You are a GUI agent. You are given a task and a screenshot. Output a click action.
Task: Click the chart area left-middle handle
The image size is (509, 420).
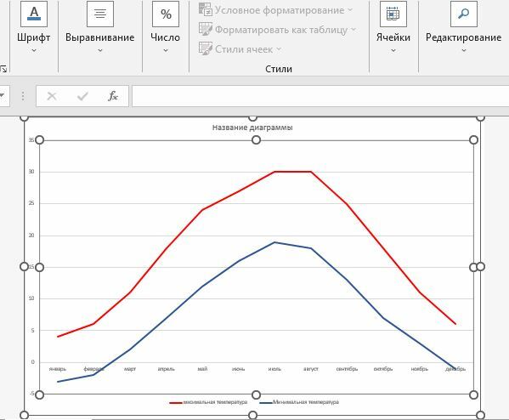tap(25, 267)
